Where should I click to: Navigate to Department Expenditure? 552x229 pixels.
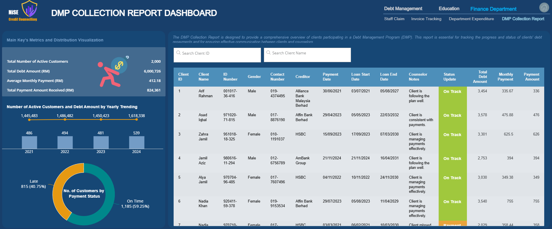coord(471,19)
